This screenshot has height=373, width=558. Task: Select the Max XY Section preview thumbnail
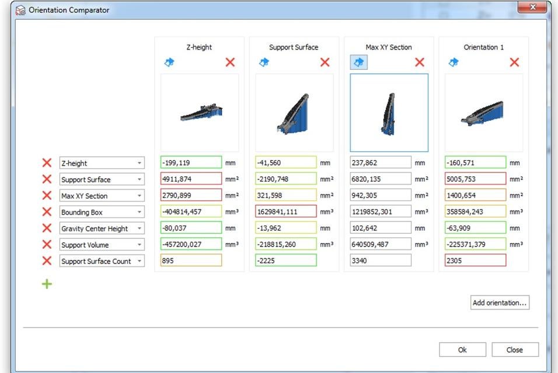388,112
